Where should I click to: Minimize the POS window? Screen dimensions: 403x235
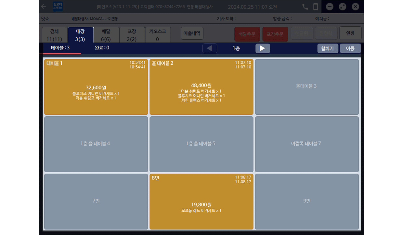coord(330,7)
